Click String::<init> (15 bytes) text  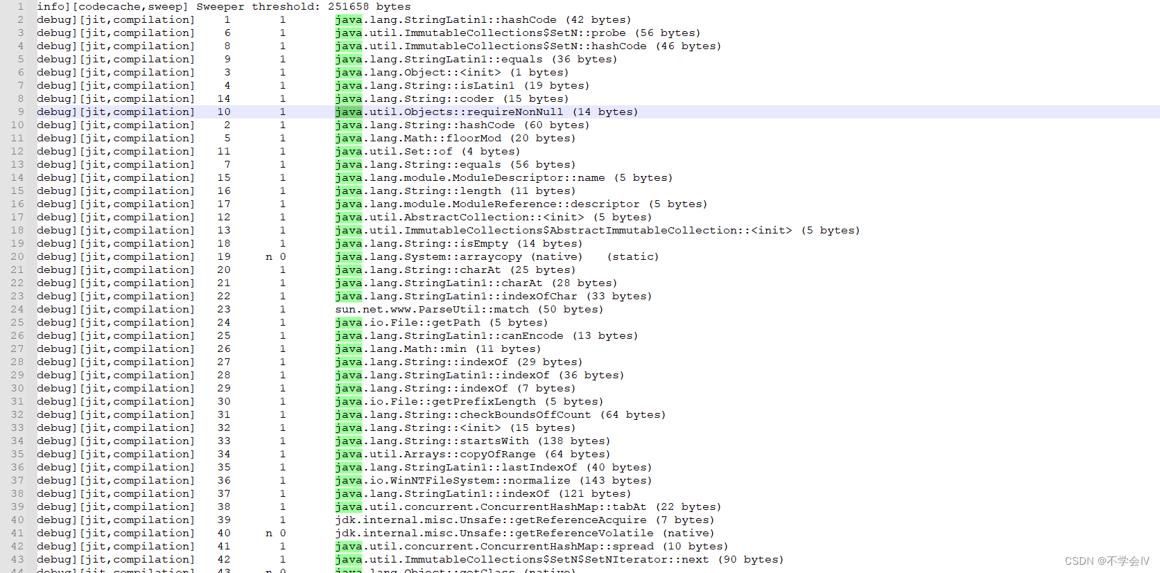[455, 427]
